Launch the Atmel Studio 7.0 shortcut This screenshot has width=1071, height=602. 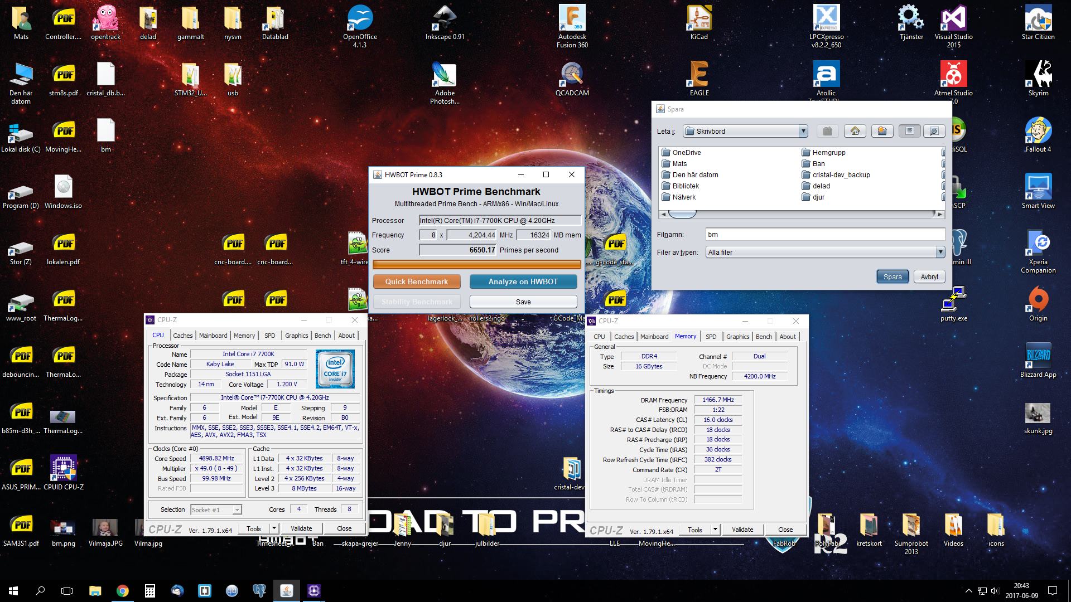pyautogui.click(x=953, y=82)
